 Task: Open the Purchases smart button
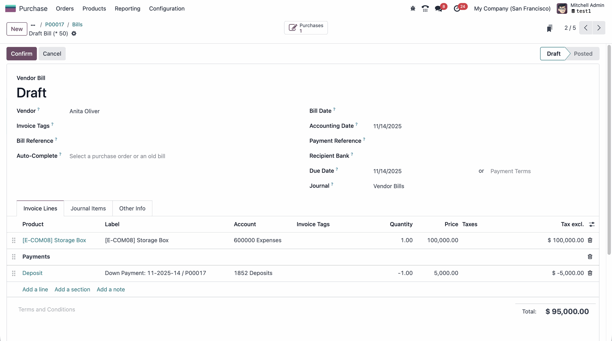pyautogui.click(x=306, y=28)
